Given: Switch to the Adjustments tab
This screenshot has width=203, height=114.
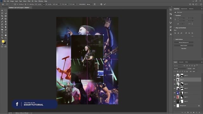Looking at the screenshot, I should (x=184, y=9).
